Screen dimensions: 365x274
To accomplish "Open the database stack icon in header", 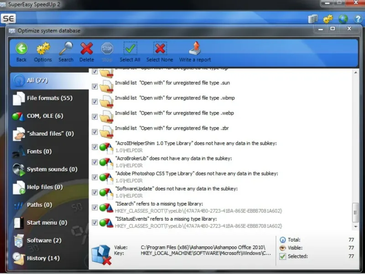I will [x=313, y=19].
